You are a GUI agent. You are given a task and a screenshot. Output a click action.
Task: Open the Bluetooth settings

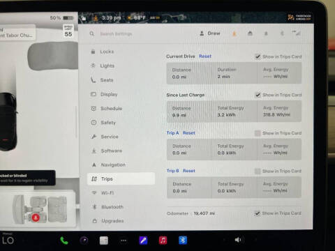pos(107,207)
